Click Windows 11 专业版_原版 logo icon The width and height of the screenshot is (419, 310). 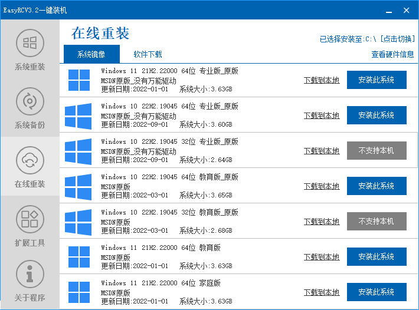pos(79,80)
